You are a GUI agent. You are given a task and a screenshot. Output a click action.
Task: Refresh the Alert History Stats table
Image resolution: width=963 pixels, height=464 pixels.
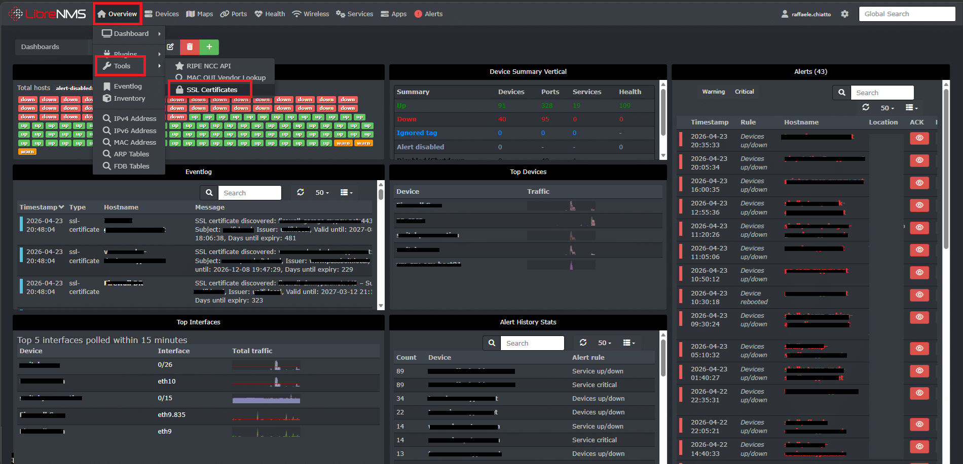pyautogui.click(x=583, y=343)
